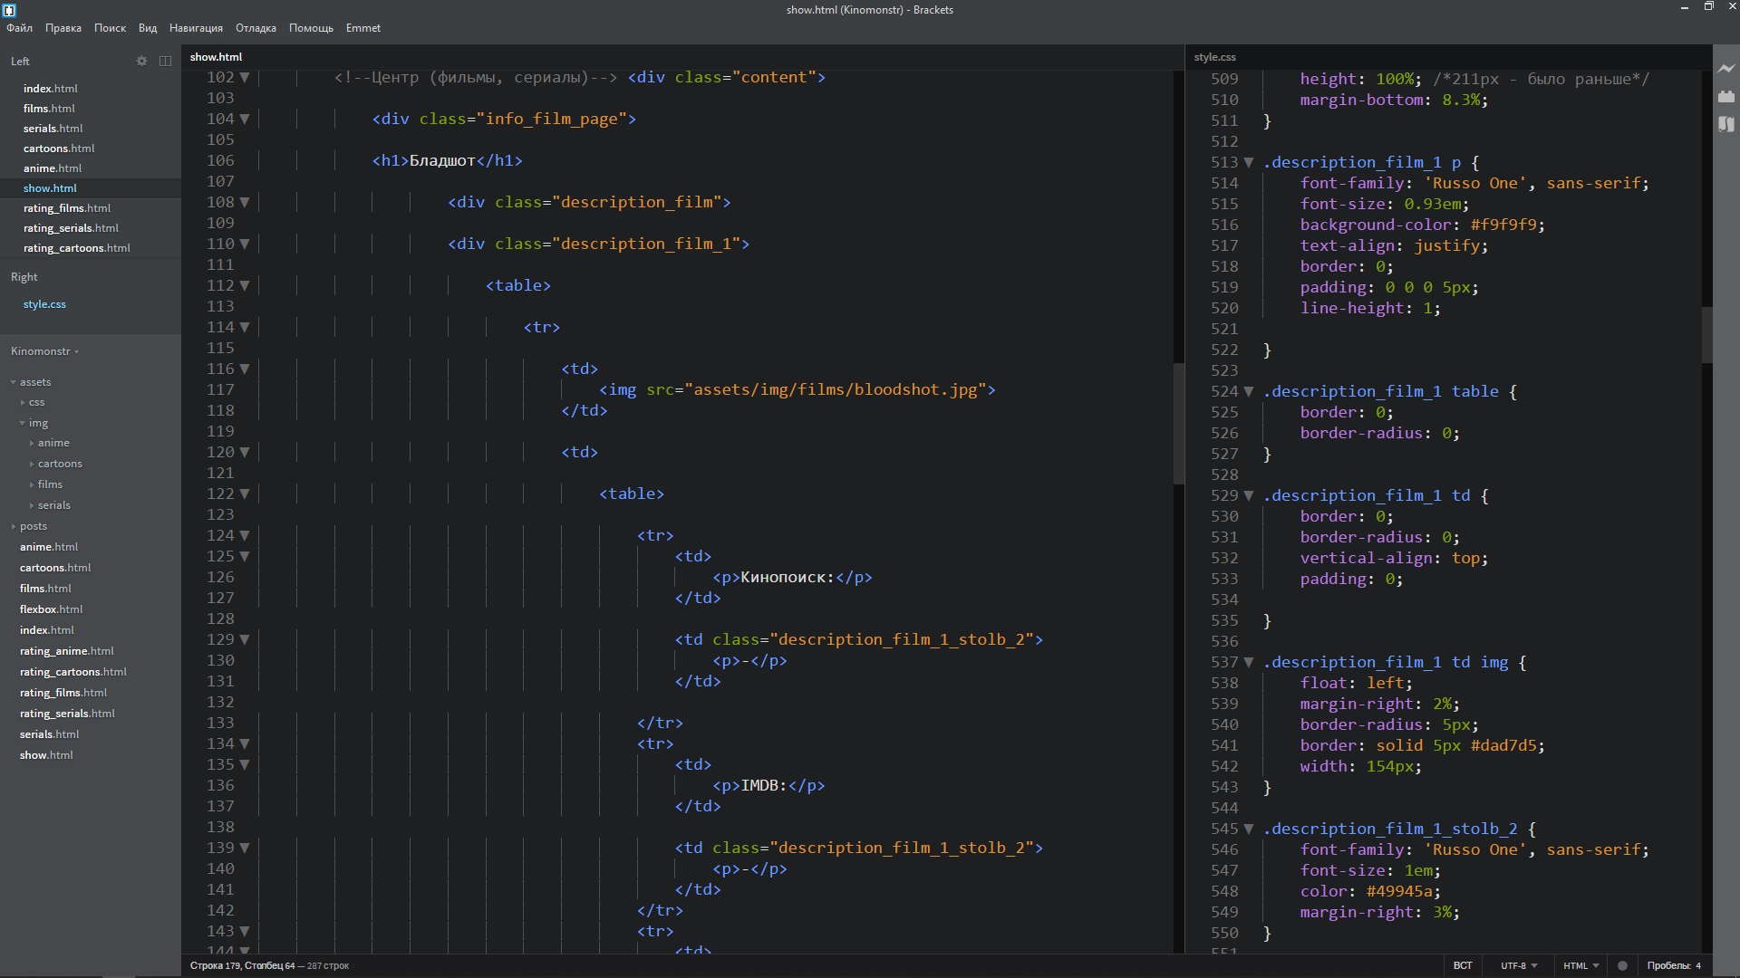Open films.html in Left working set
This screenshot has width=1740, height=978.
click(x=49, y=109)
